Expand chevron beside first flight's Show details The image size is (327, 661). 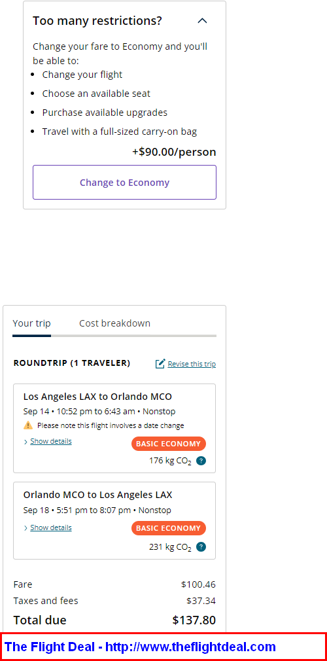[26, 442]
